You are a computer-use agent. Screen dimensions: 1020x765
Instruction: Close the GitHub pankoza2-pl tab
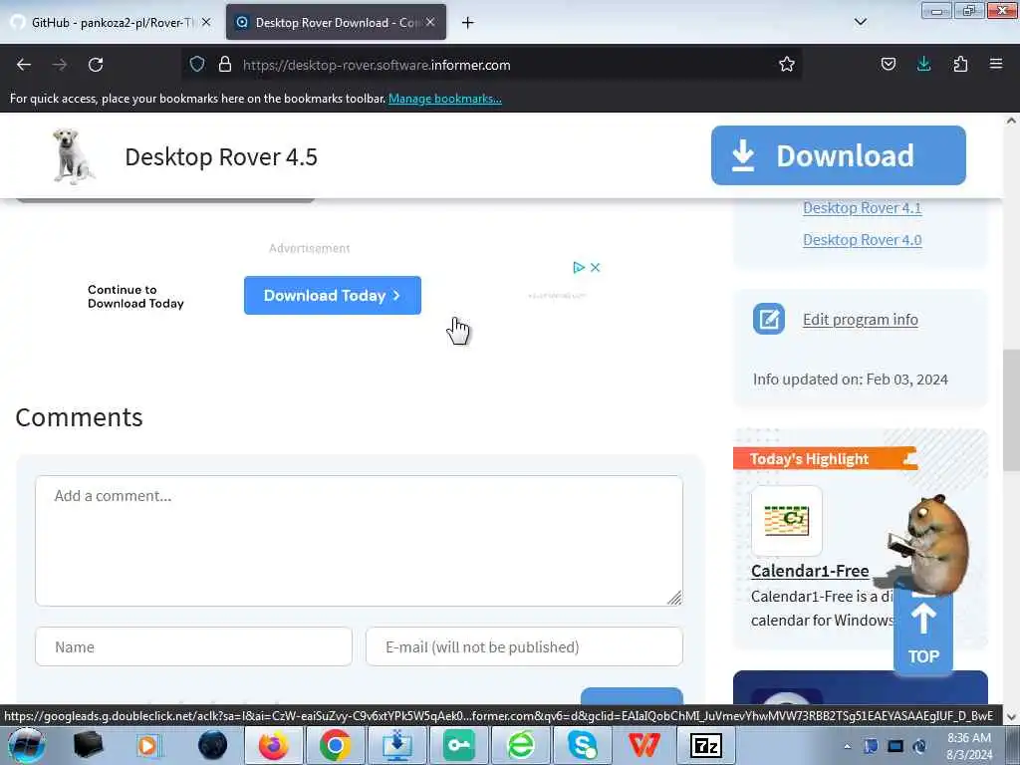click(x=205, y=22)
